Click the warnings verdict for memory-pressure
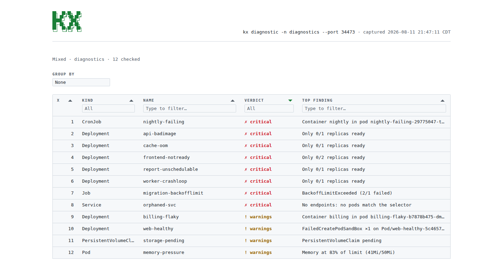Image resolution: width=503 pixels, height=270 pixels. click(x=258, y=253)
